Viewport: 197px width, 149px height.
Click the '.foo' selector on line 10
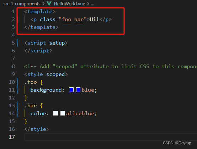(x=31, y=82)
